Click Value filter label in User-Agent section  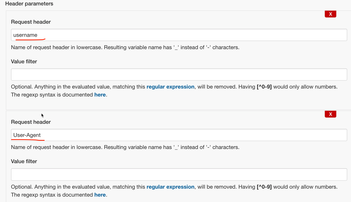[x=24, y=161]
